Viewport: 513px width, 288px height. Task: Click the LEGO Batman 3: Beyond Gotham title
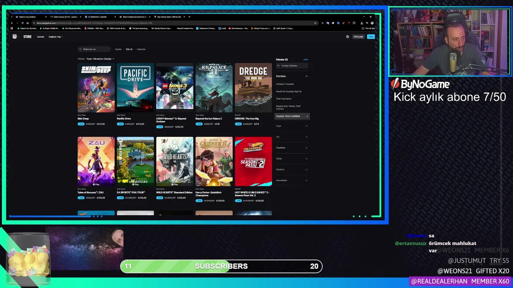[171, 120]
